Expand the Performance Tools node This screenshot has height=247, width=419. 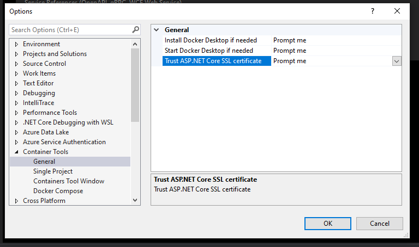tap(16, 113)
